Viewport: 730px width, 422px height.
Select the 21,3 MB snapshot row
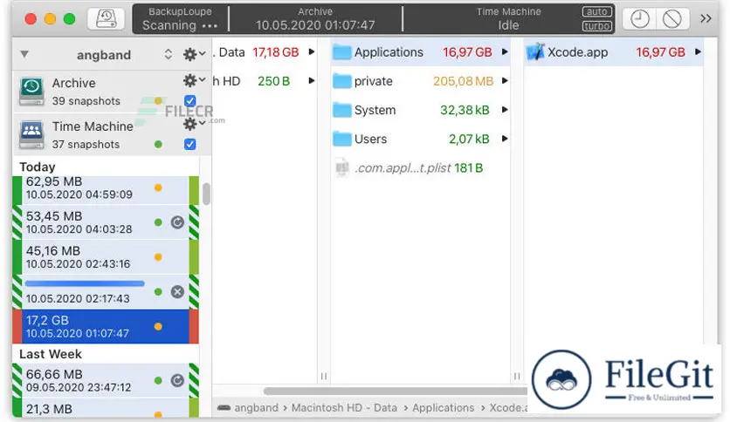[x=106, y=407]
